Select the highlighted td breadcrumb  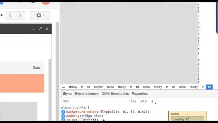[x=209, y=87]
